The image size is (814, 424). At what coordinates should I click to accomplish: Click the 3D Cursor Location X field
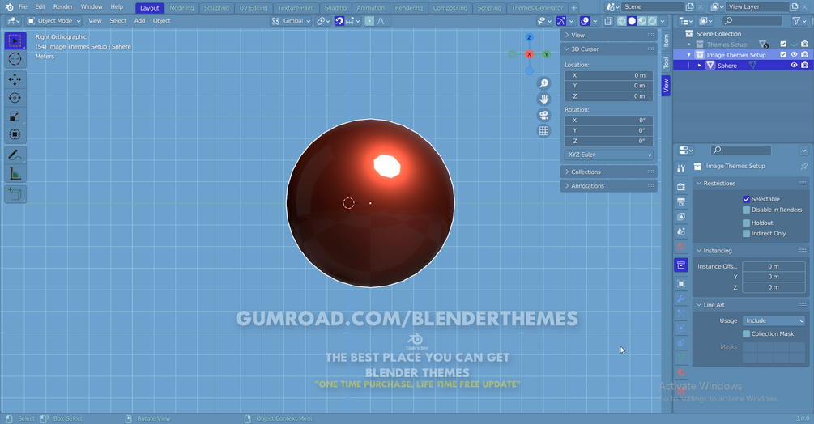pos(608,76)
